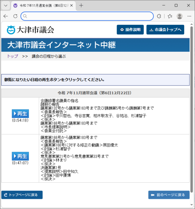Open a new tab with plus icon
This screenshot has height=209, width=195.
pyautogui.click(x=81, y=6)
